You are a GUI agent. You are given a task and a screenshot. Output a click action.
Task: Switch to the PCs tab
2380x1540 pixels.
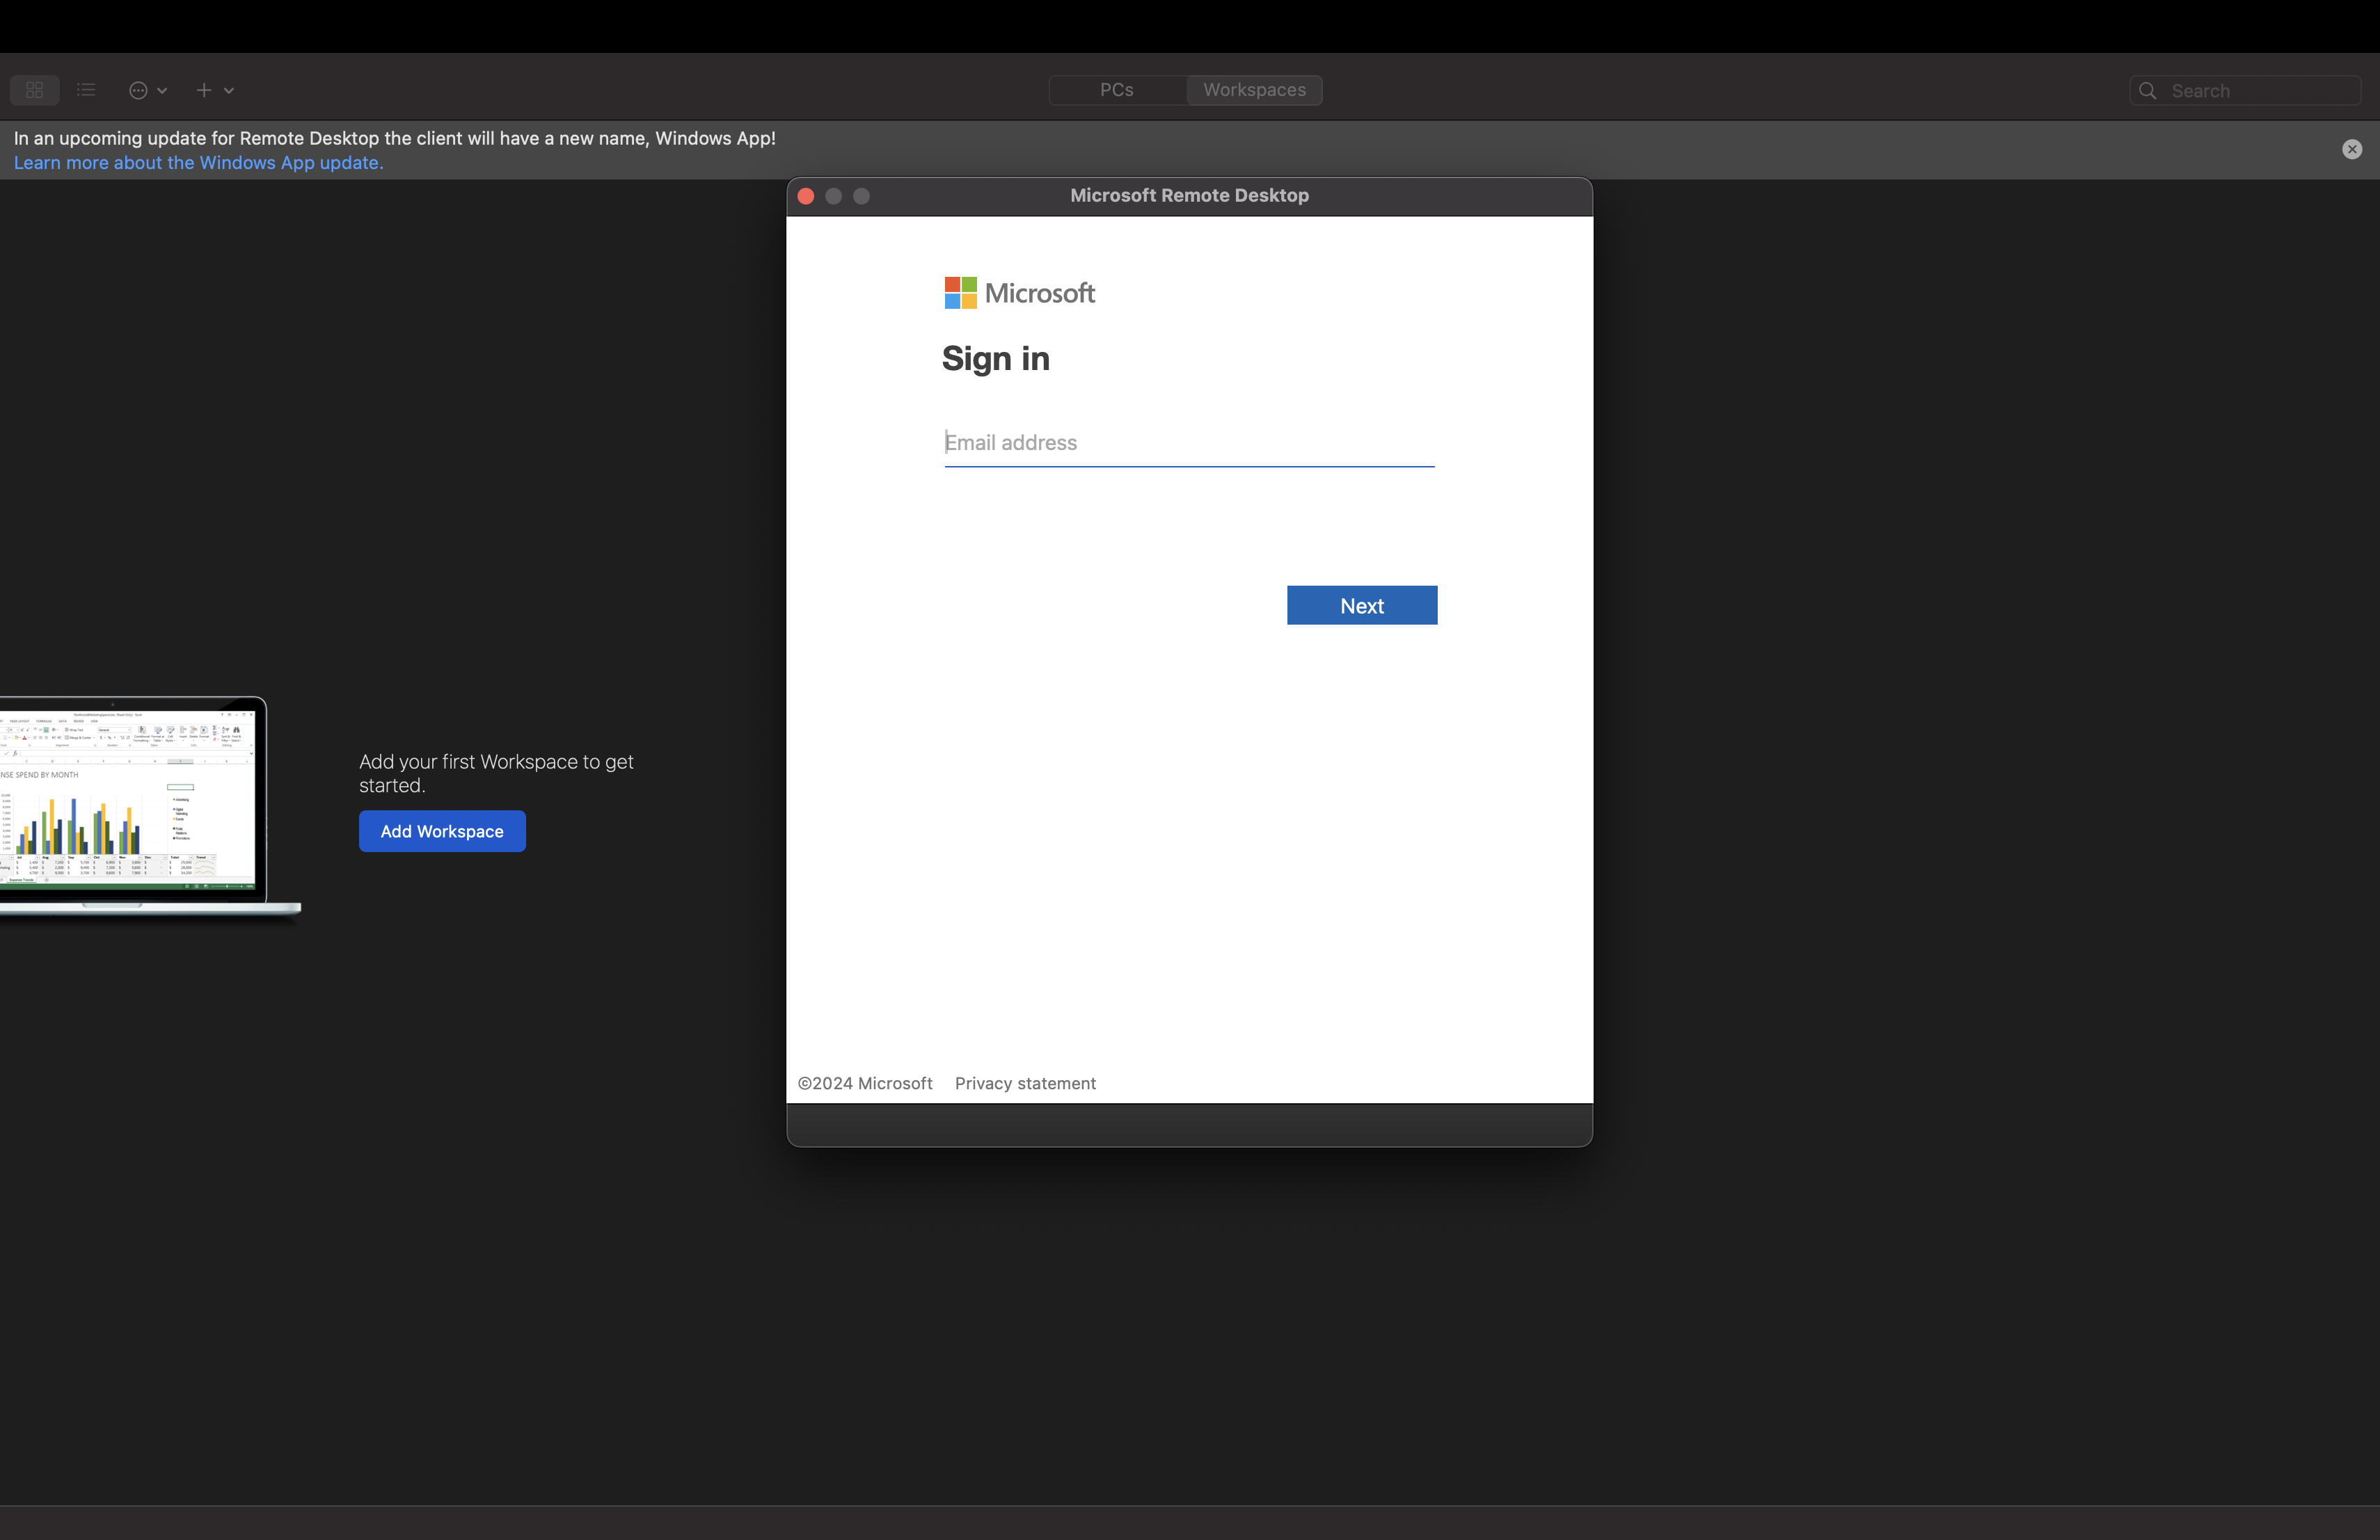[x=1117, y=90]
